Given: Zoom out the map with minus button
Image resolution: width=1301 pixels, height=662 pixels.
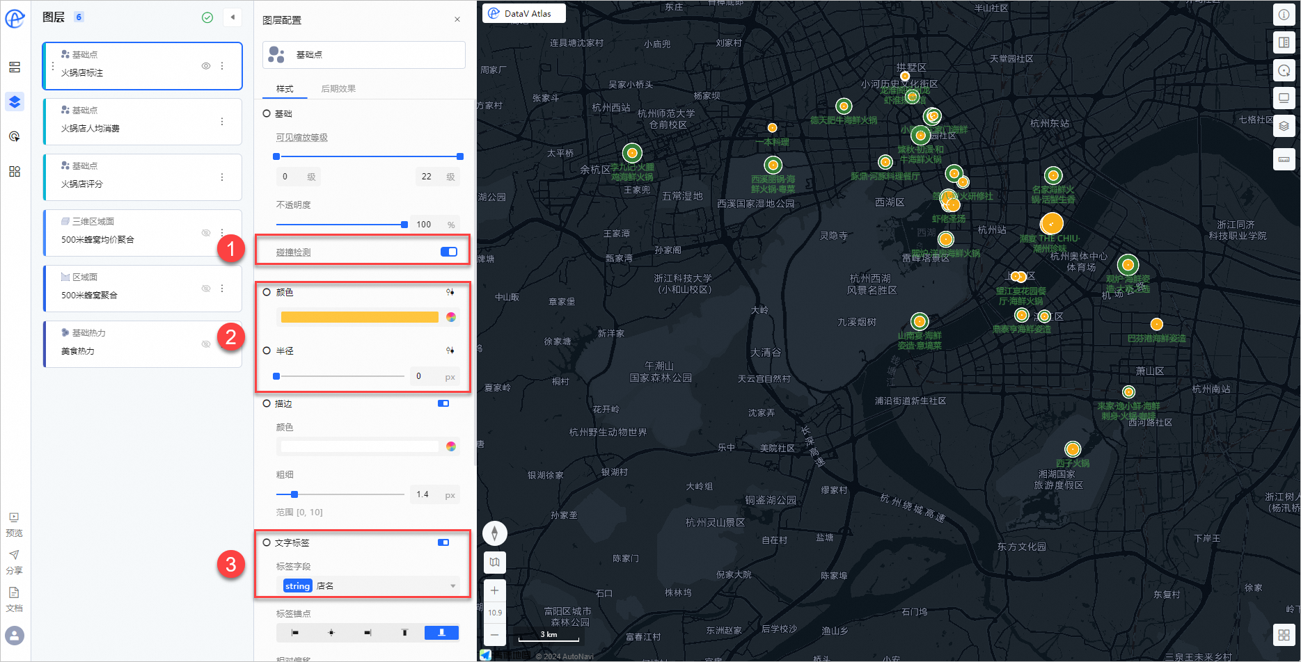Looking at the screenshot, I should click(x=494, y=634).
